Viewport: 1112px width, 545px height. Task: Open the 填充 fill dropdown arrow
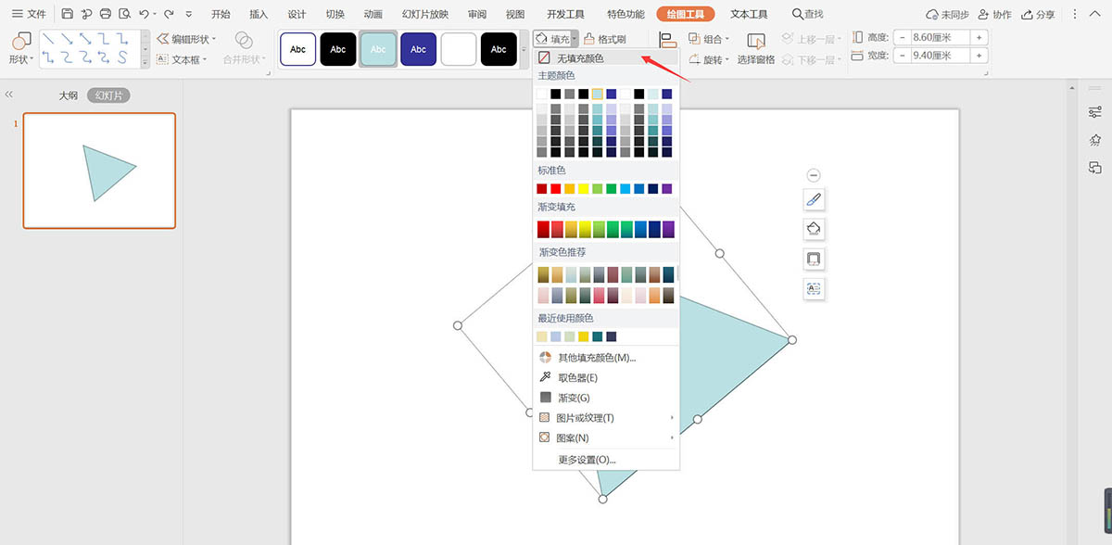coord(575,39)
